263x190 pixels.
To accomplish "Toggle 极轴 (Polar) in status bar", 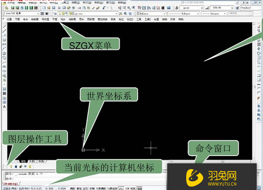I will pyautogui.click(x=92, y=189).
